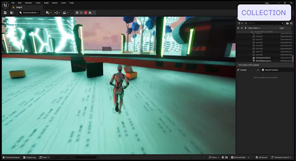296x161 pixels.
Task: Toggle the visibility column eye header
Action: [x=238, y=28]
